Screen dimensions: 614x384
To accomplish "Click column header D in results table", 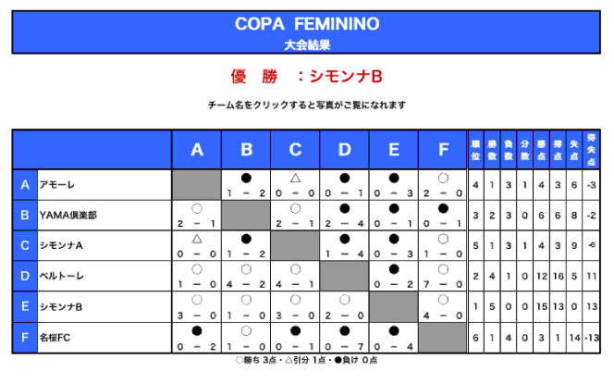I will click(x=344, y=150).
